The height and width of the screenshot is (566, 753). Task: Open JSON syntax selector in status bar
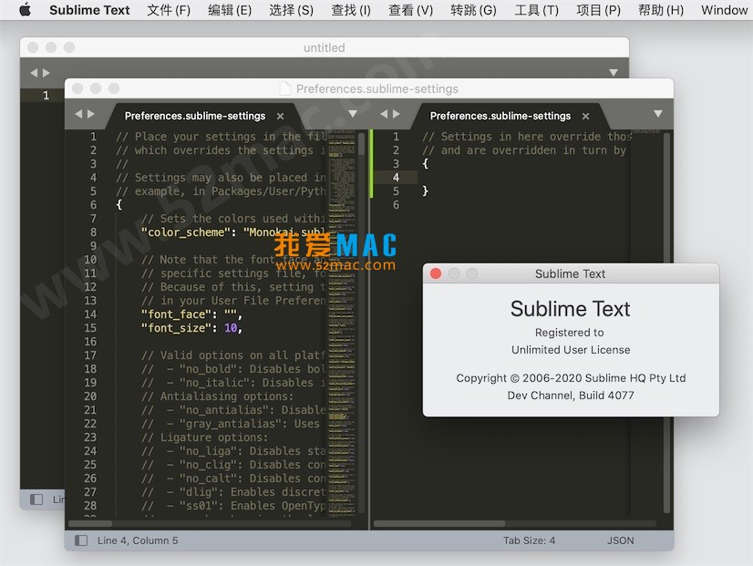pos(620,540)
